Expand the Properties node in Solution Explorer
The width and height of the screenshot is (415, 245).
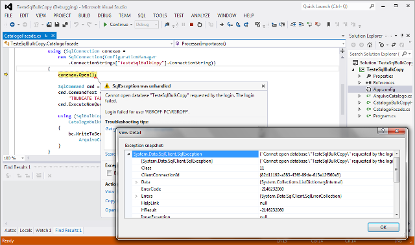click(x=359, y=76)
